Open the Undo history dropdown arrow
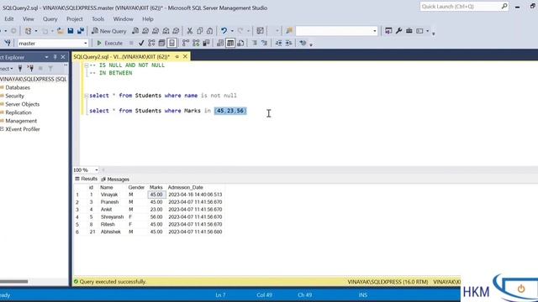Viewport: 538px width, 302px height. pos(232,31)
